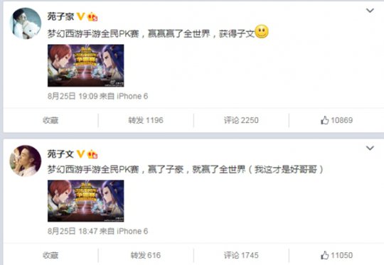This screenshot has height=265, width=384.
Task: Open comments 评论 2250
Action: pyautogui.click(x=241, y=120)
